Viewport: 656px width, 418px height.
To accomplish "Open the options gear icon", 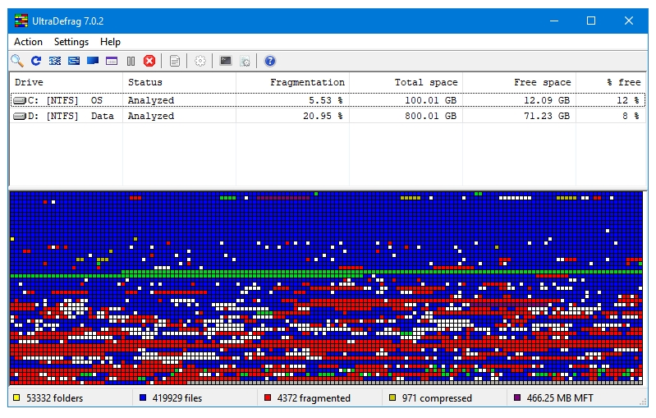I will [200, 61].
